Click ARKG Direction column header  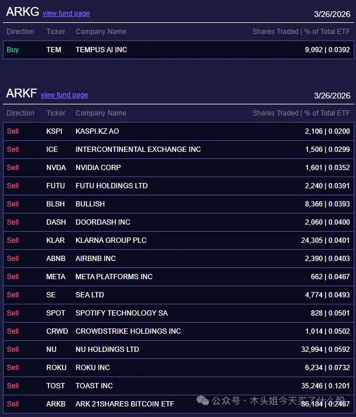pyautogui.click(x=20, y=32)
